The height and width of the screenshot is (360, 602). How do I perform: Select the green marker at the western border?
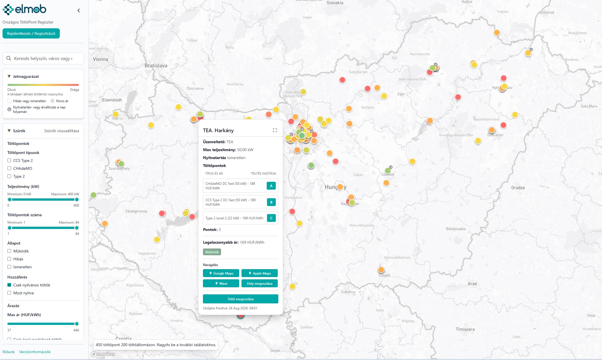coord(94,195)
